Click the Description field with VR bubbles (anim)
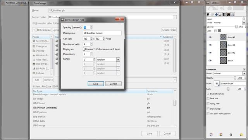The image size is (248, 140). pyautogui.click(x=102, y=33)
